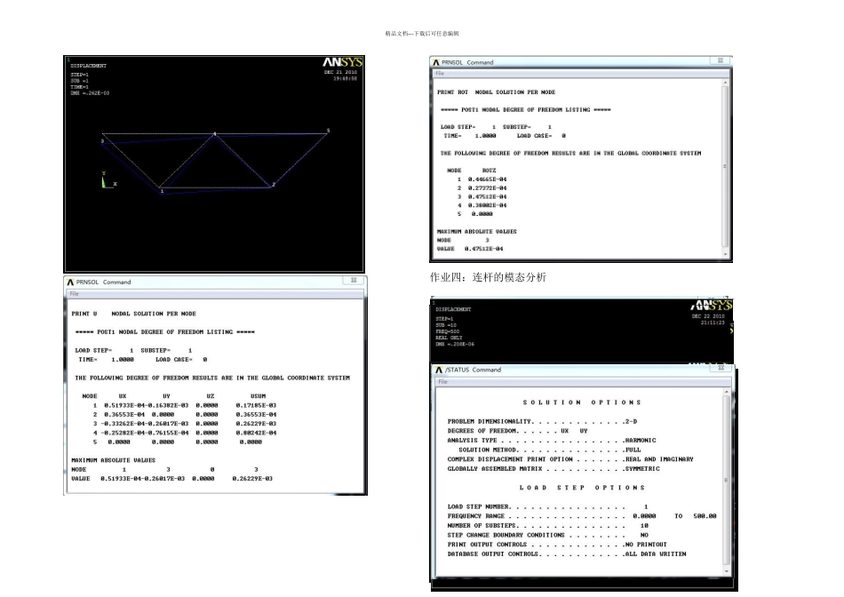Screen dimensions: 844x597
Task: Click ROTZ column header
Action: click(x=490, y=171)
